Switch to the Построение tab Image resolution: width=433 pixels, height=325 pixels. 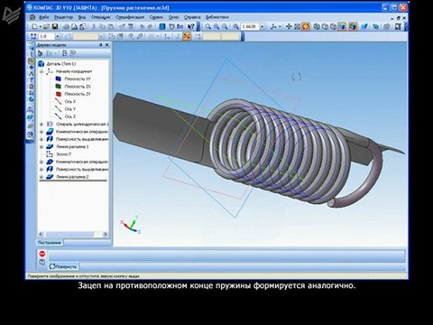pyautogui.click(x=50, y=243)
